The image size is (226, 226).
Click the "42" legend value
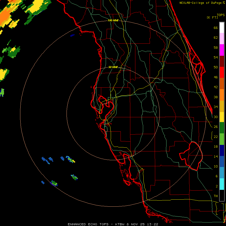[x=216, y=87]
